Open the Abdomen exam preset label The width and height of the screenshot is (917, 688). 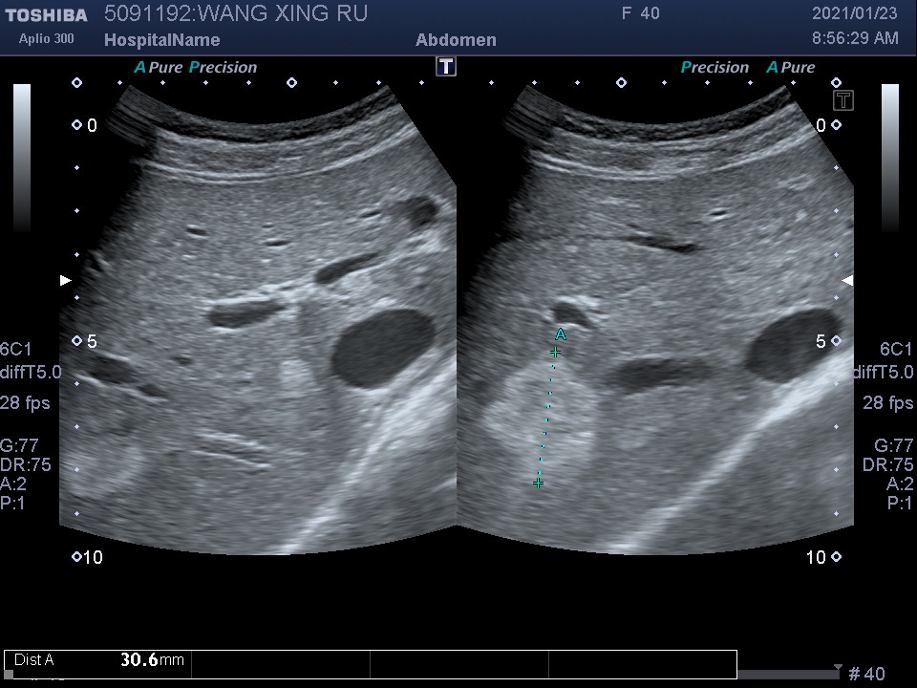click(456, 40)
